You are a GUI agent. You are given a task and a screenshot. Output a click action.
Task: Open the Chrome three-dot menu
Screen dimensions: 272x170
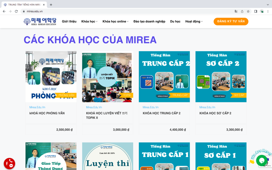click(268, 11)
